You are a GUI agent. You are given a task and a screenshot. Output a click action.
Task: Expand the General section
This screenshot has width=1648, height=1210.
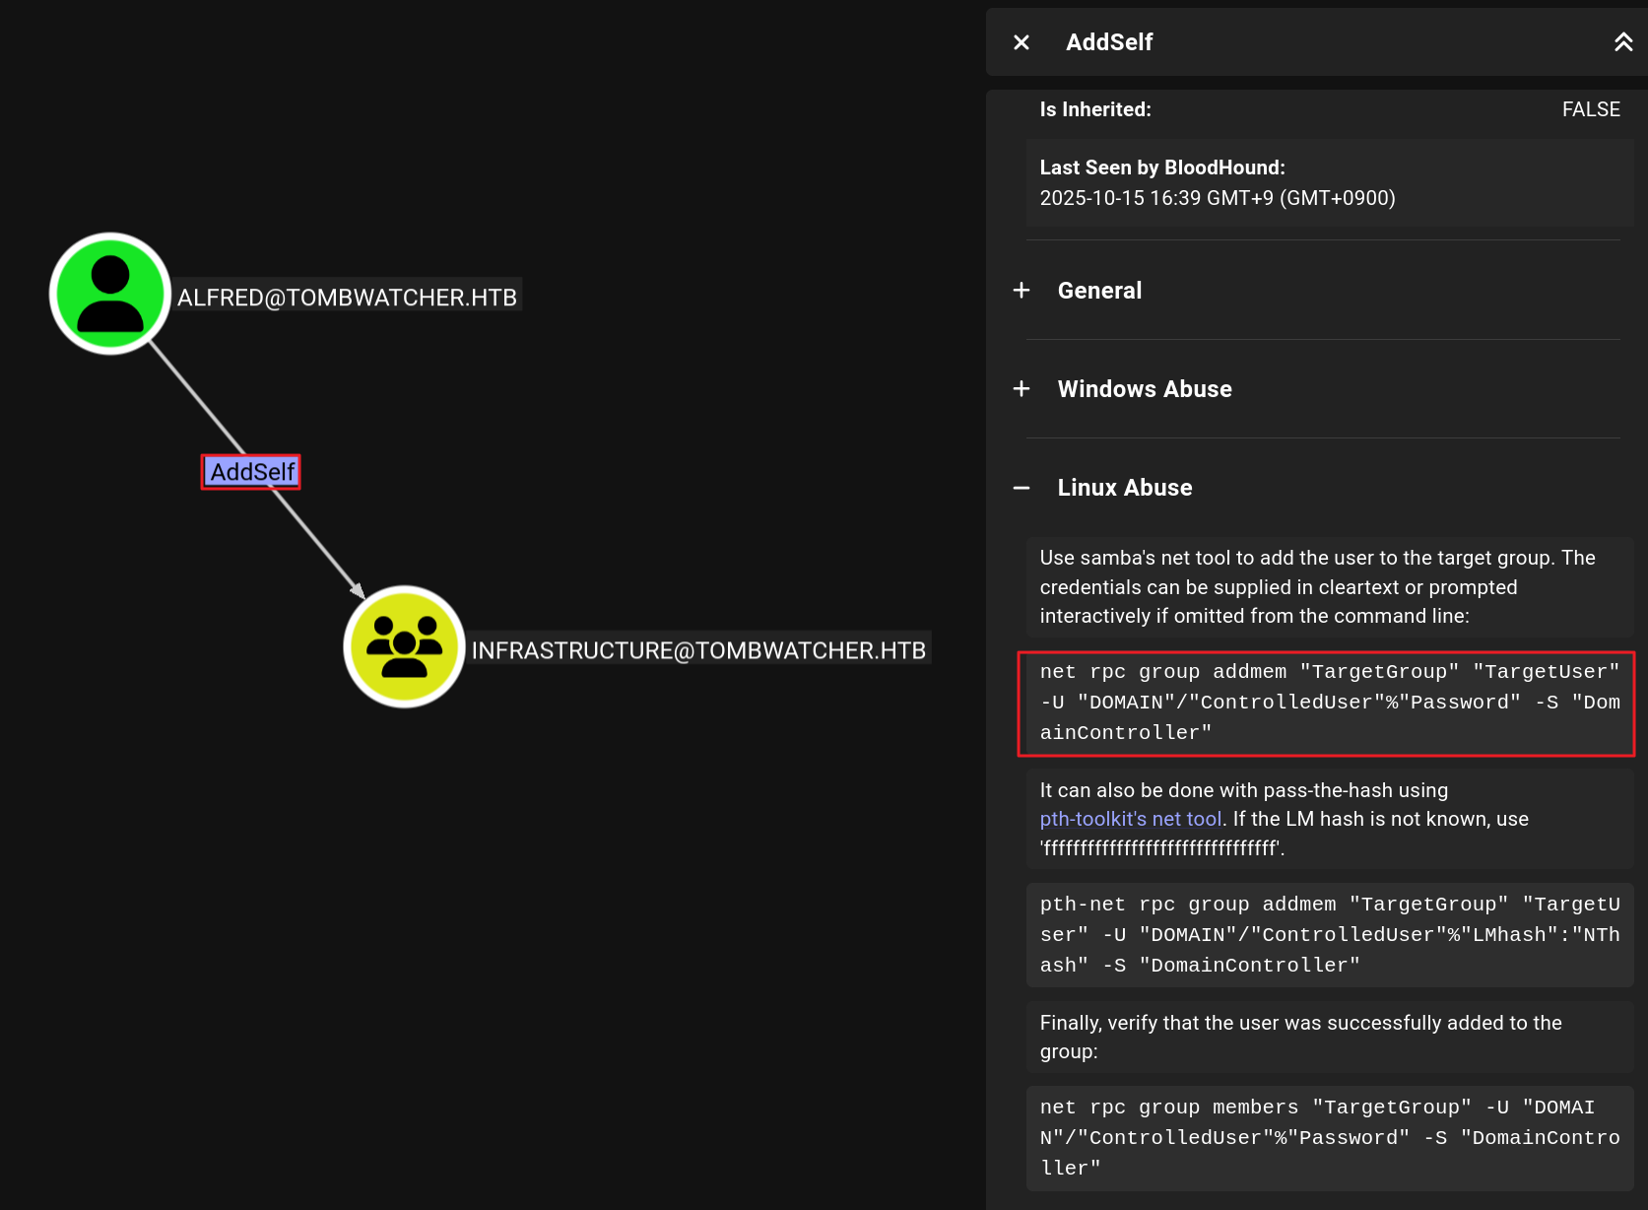pyautogui.click(x=1099, y=291)
